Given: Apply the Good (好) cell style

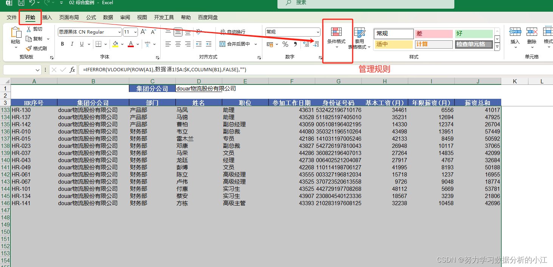Looking at the screenshot, I should (x=474, y=34).
